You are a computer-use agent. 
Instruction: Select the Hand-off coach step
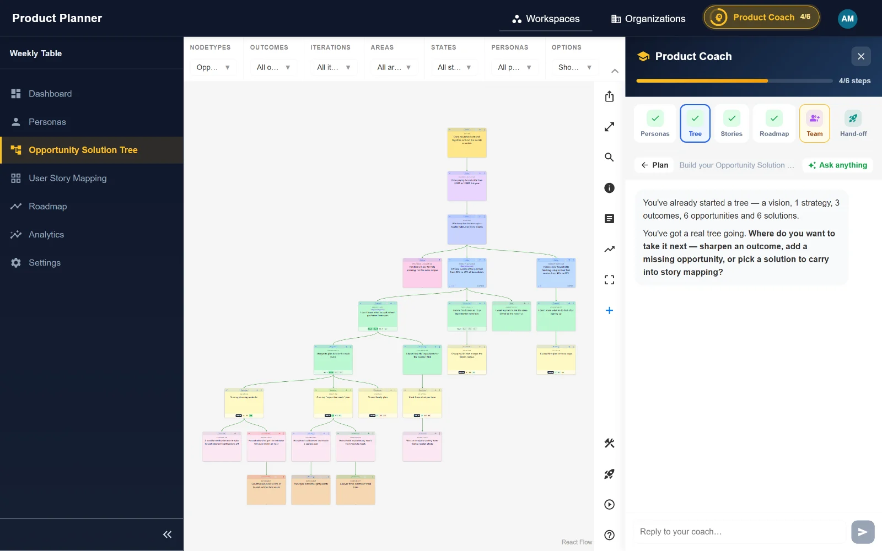(853, 123)
